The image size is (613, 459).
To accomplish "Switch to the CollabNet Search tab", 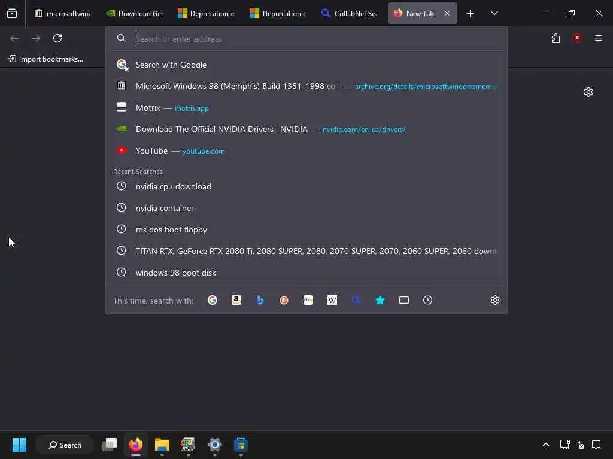I will [350, 13].
